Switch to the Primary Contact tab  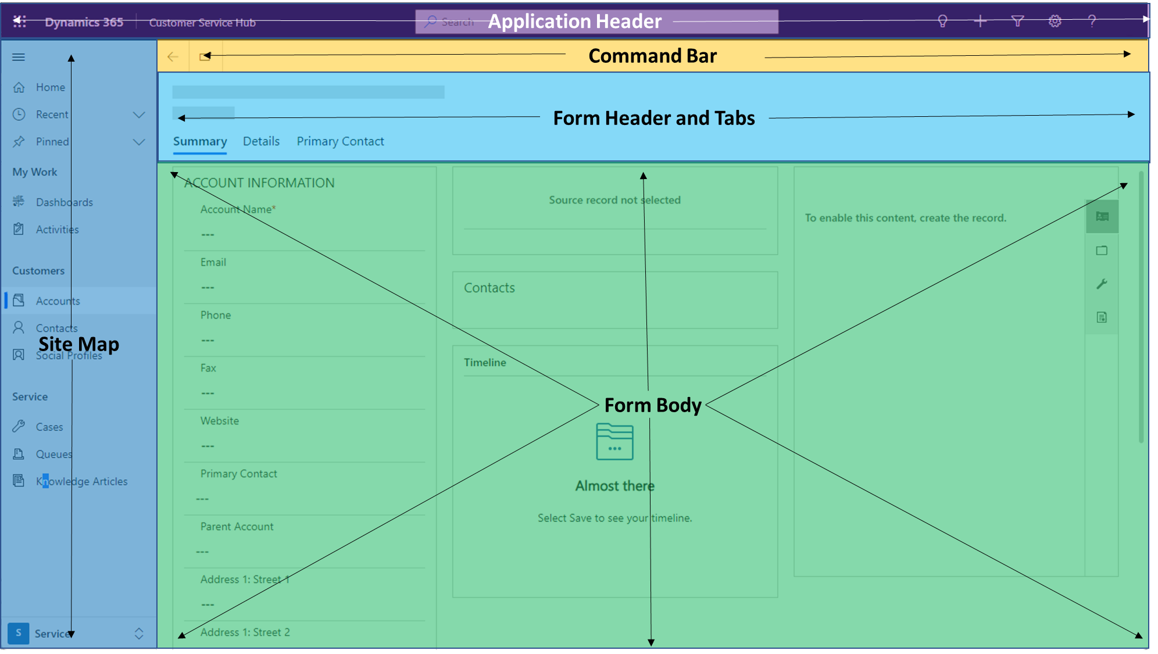(341, 141)
